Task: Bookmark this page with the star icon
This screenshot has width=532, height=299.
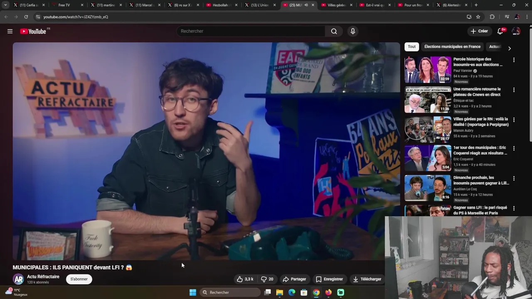Action: tap(478, 17)
